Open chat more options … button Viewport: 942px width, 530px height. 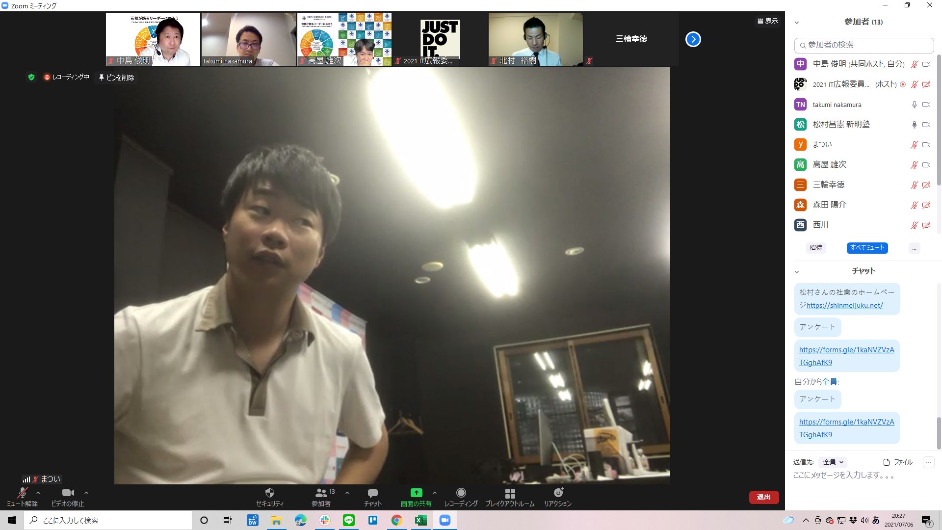[928, 462]
